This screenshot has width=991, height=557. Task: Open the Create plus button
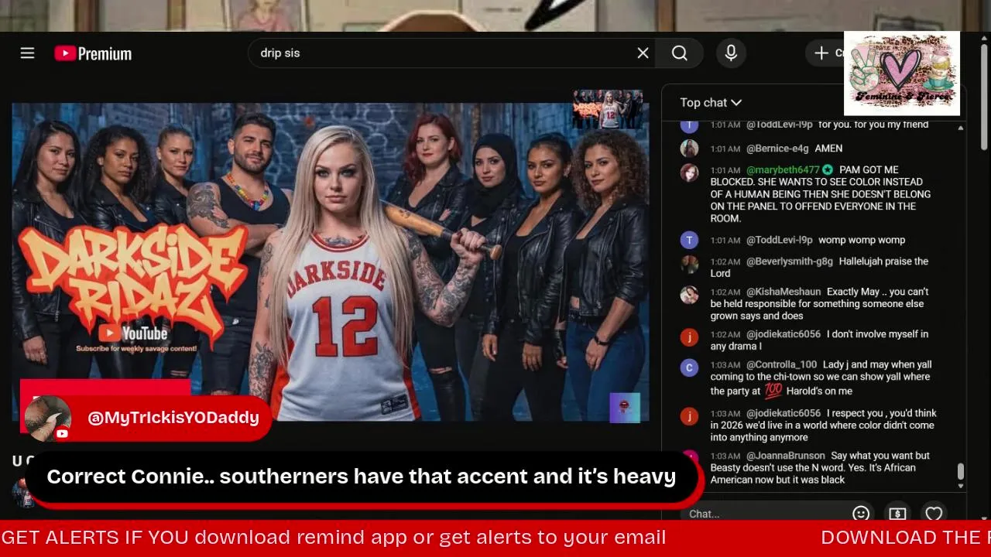[x=825, y=53]
